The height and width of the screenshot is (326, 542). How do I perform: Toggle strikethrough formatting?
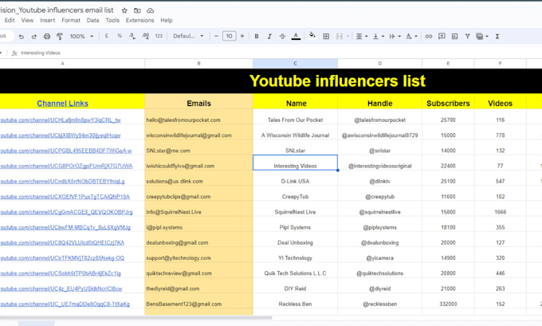click(282, 37)
